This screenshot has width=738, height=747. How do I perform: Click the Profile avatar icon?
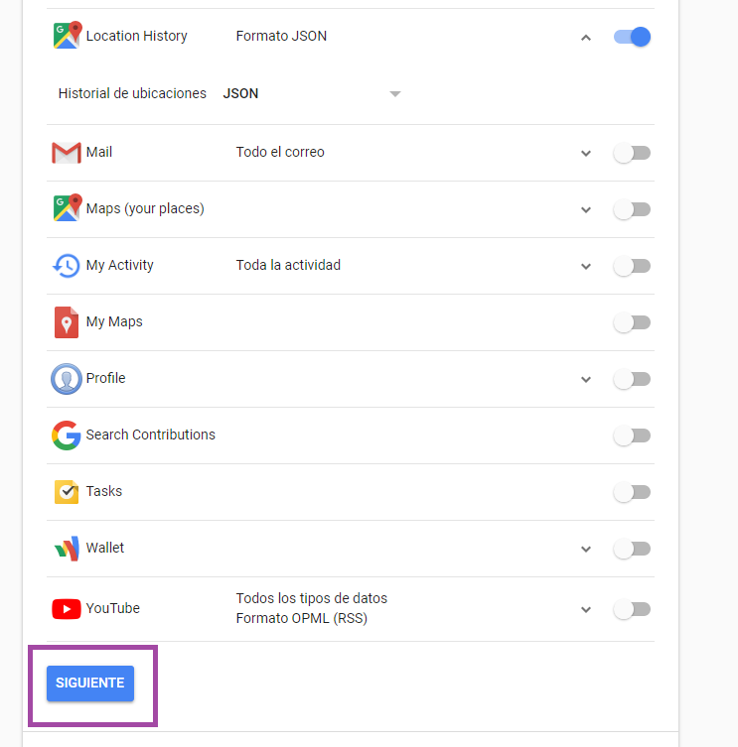pos(67,379)
